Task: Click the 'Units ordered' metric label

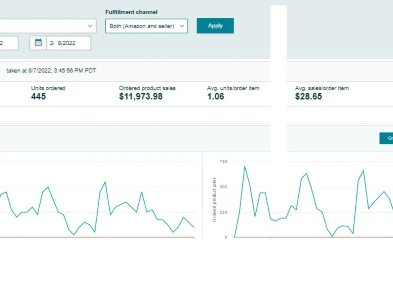Action: (x=48, y=88)
